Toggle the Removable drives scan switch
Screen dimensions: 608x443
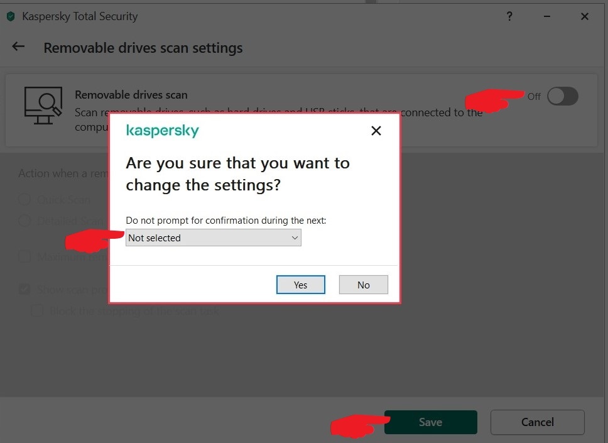(563, 96)
